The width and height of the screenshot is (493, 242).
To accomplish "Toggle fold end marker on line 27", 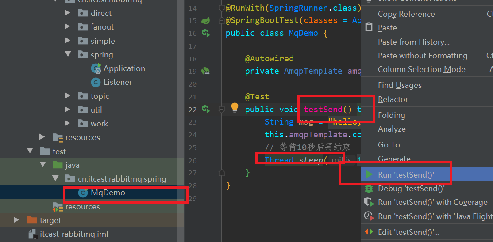I will point(222,173).
